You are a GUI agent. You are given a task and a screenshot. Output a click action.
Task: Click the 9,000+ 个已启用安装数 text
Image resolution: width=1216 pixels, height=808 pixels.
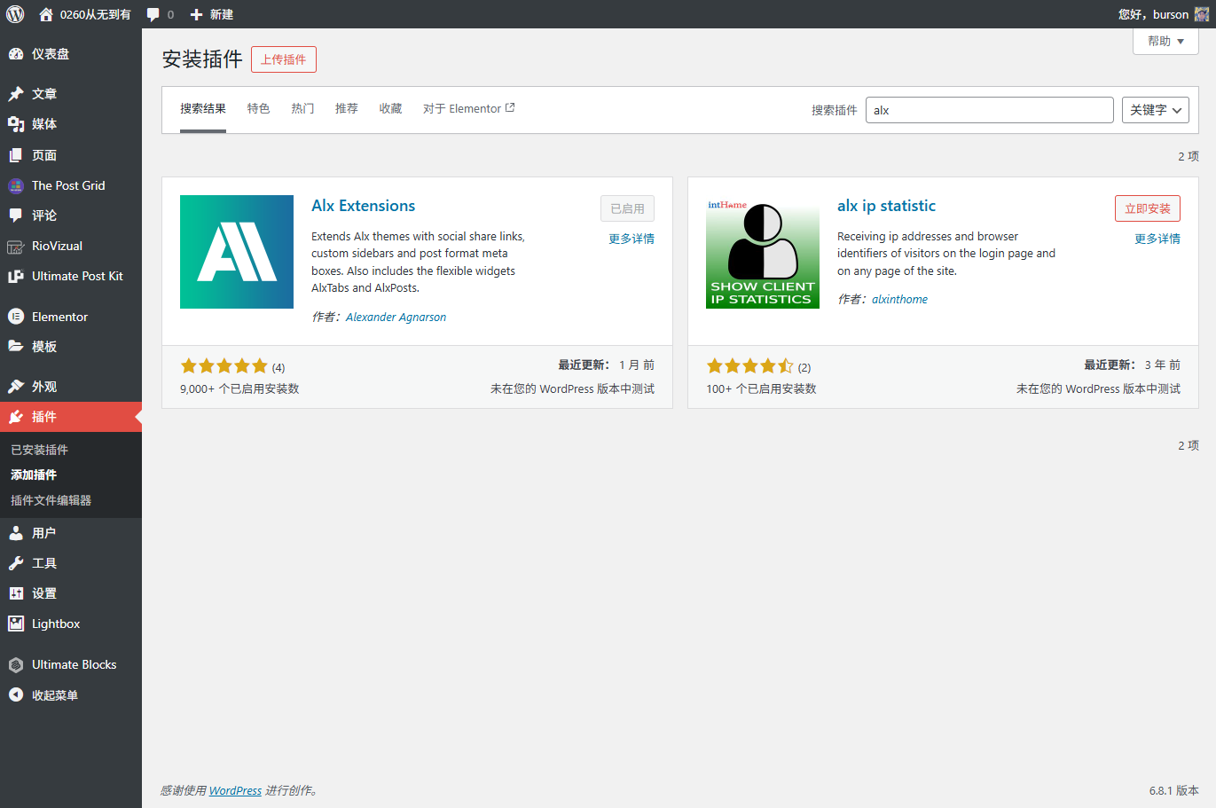pyautogui.click(x=239, y=388)
